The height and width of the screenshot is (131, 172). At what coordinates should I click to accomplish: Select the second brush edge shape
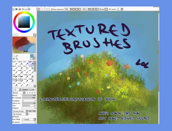point(30,93)
